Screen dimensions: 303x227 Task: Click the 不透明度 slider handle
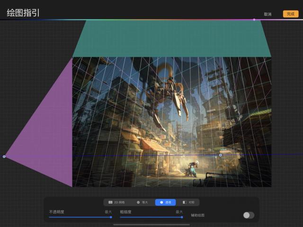pyautogui.click(x=111, y=217)
